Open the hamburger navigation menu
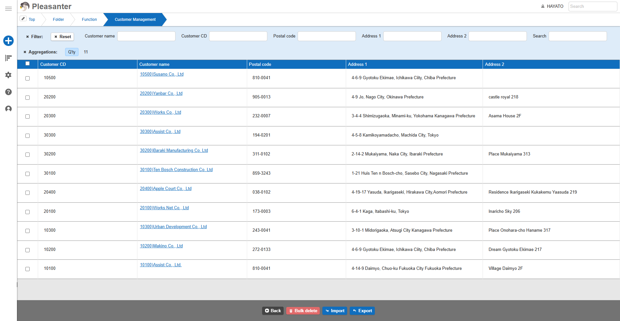This screenshot has width=620, height=321. [8, 8]
